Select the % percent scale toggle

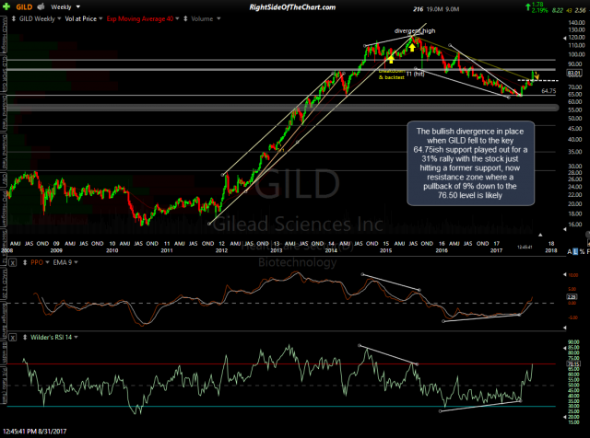point(582,252)
